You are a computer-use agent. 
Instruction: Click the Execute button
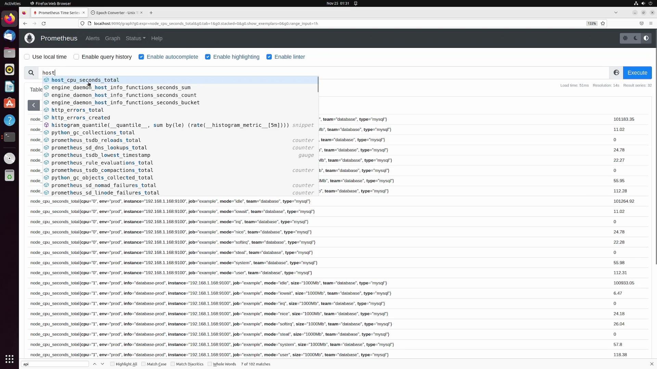637,73
